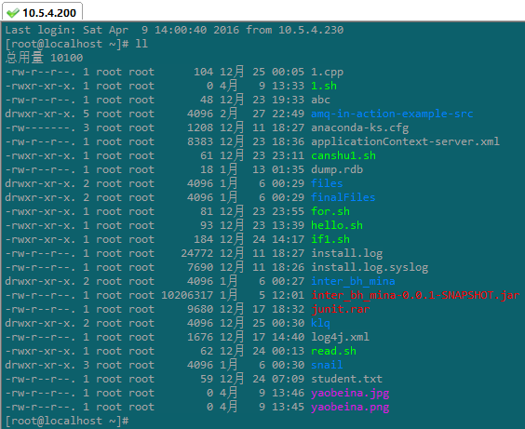The width and height of the screenshot is (525, 429).
Task: Click the image file yaobeina.jpg
Action: point(350,394)
